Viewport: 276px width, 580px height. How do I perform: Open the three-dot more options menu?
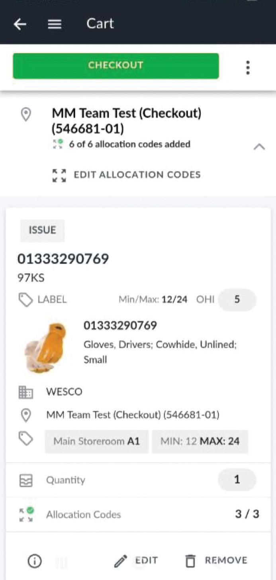point(248,68)
